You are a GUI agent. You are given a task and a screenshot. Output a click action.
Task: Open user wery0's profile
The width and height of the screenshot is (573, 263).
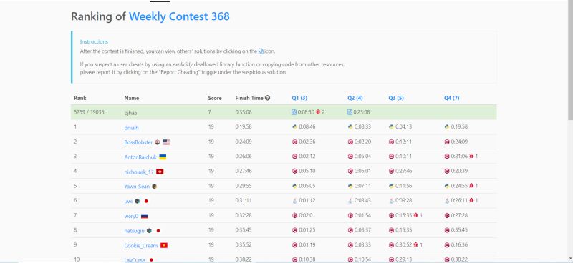click(x=132, y=216)
